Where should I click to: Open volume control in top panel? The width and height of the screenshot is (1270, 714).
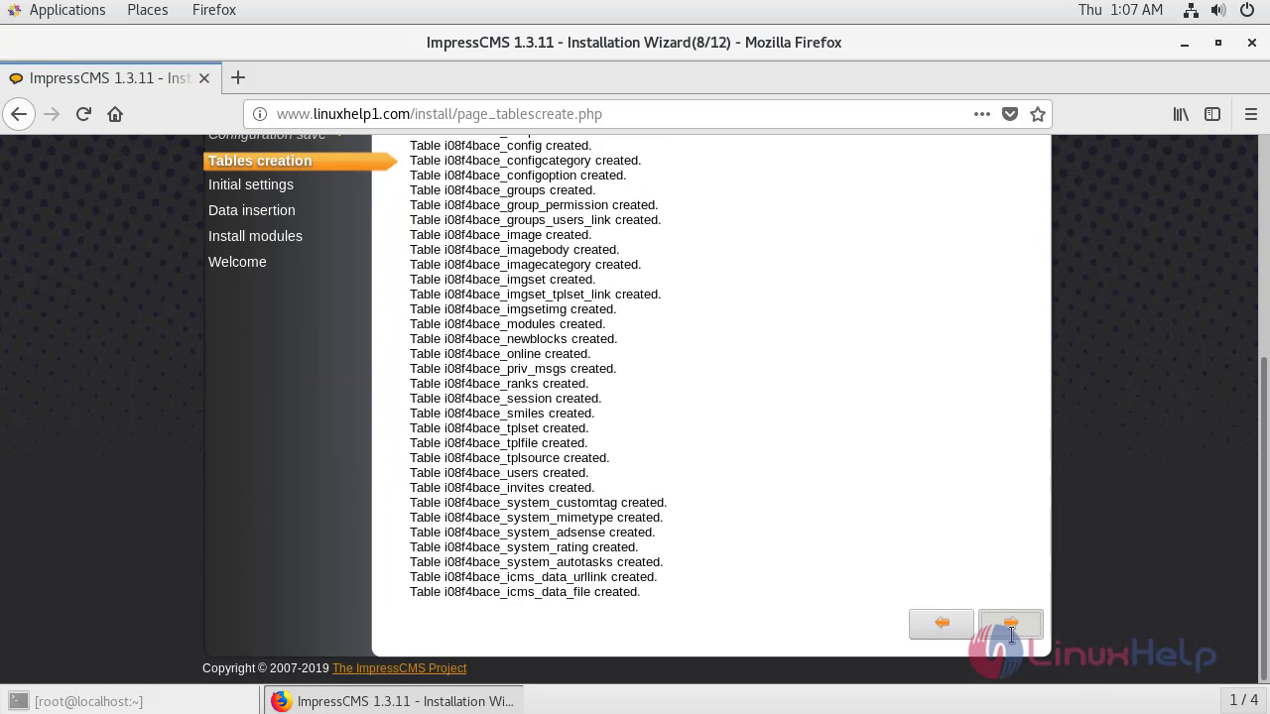click(1218, 10)
